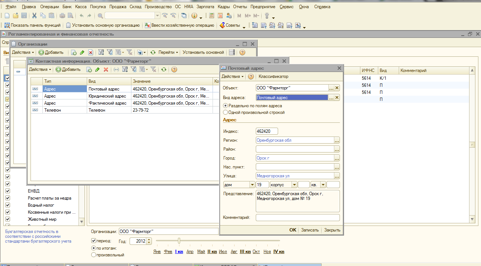Select the 'произвольный' radio button
Image resolution: width=481 pixels, height=266 pixels.
tap(93, 255)
